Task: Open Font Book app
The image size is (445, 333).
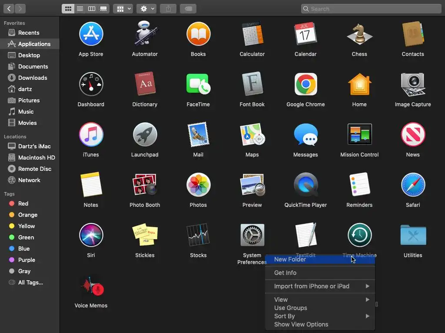Action: [x=252, y=84]
